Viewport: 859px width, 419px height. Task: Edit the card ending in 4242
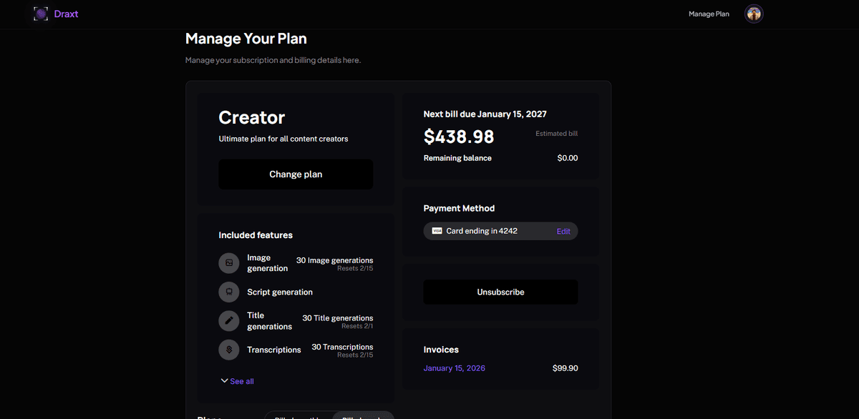[563, 231]
